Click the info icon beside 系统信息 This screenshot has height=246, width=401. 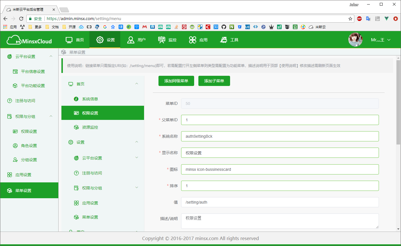[x=76, y=99]
